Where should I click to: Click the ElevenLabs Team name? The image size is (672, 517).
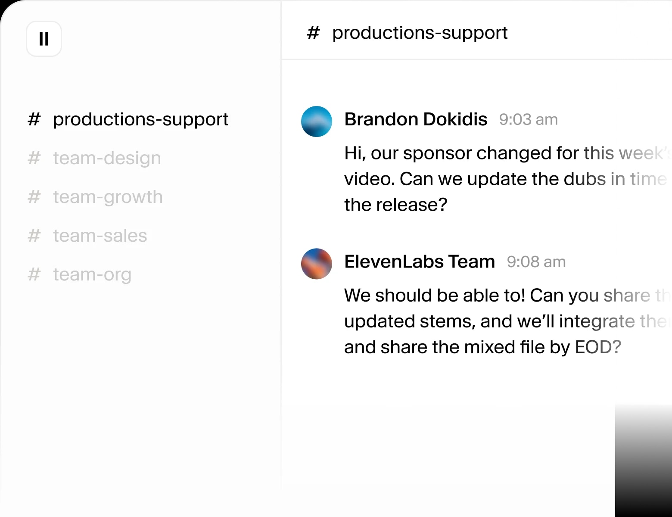pyautogui.click(x=420, y=262)
